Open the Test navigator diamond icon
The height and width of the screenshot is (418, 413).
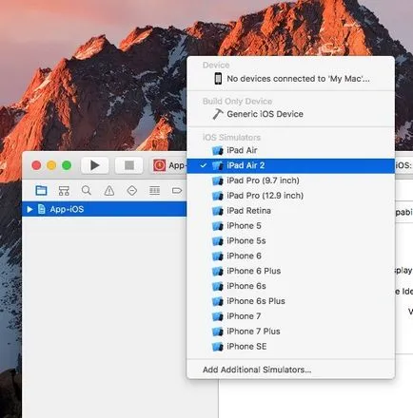[x=132, y=190]
